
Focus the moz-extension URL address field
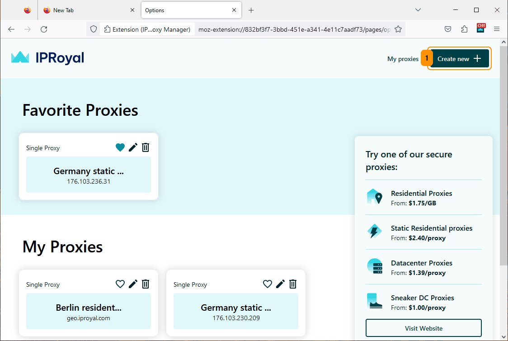pyautogui.click(x=294, y=29)
